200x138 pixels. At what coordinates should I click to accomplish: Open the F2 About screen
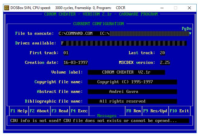pyautogui.click(x=39, y=111)
